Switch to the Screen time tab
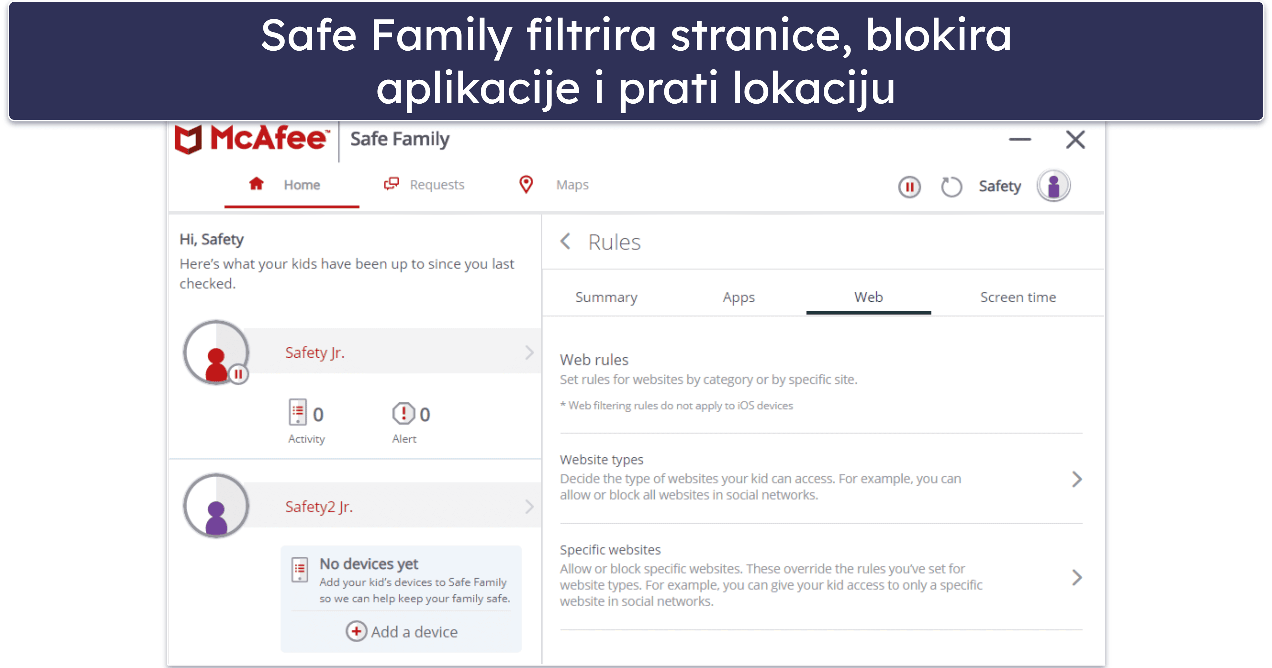The image size is (1272, 668). click(1018, 297)
